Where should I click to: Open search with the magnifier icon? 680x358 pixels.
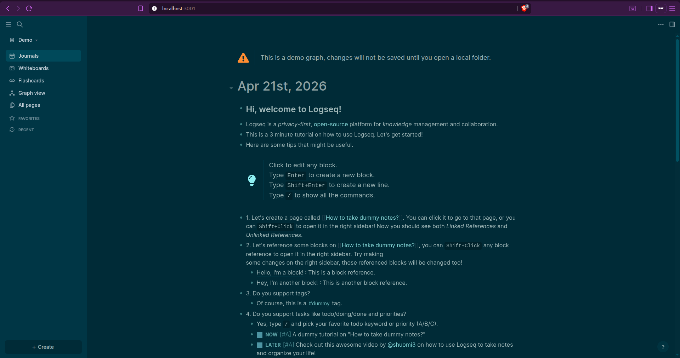20,24
